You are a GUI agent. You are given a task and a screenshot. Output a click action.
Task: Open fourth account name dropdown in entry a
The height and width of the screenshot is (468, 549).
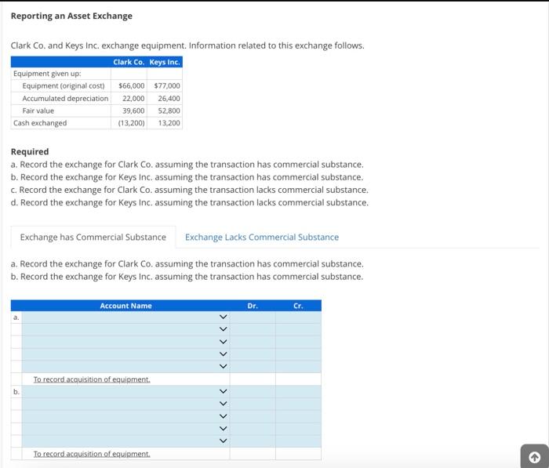pos(125,354)
